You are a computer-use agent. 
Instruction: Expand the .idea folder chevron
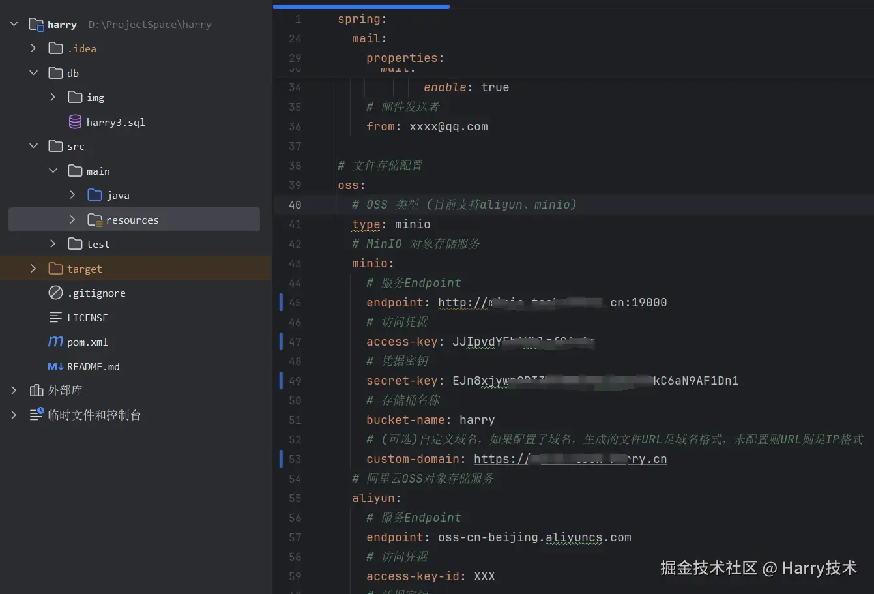(x=33, y=48)
